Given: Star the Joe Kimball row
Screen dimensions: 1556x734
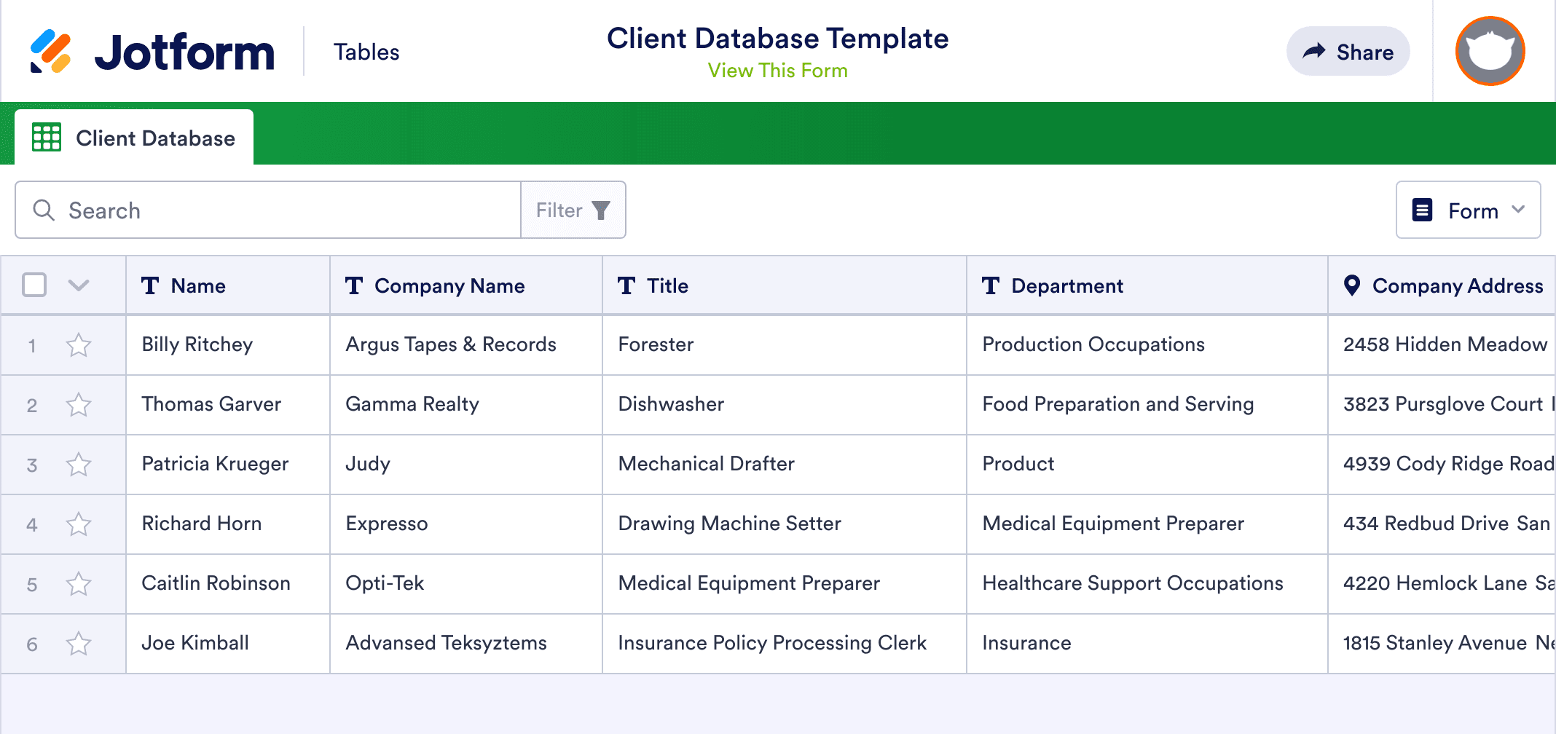Looking at the screenshot, I should click(79, 643).
